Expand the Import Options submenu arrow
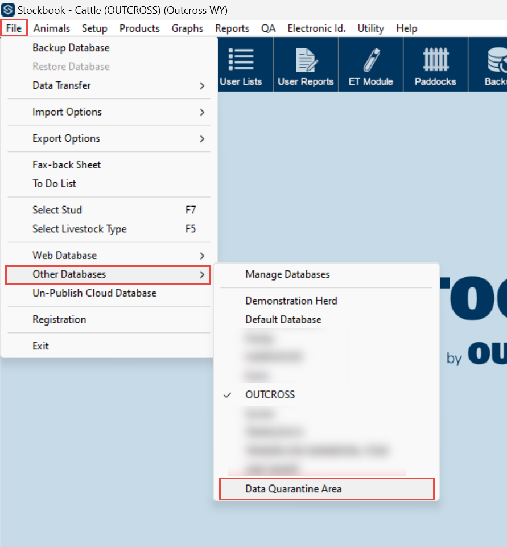 [202, 112]
